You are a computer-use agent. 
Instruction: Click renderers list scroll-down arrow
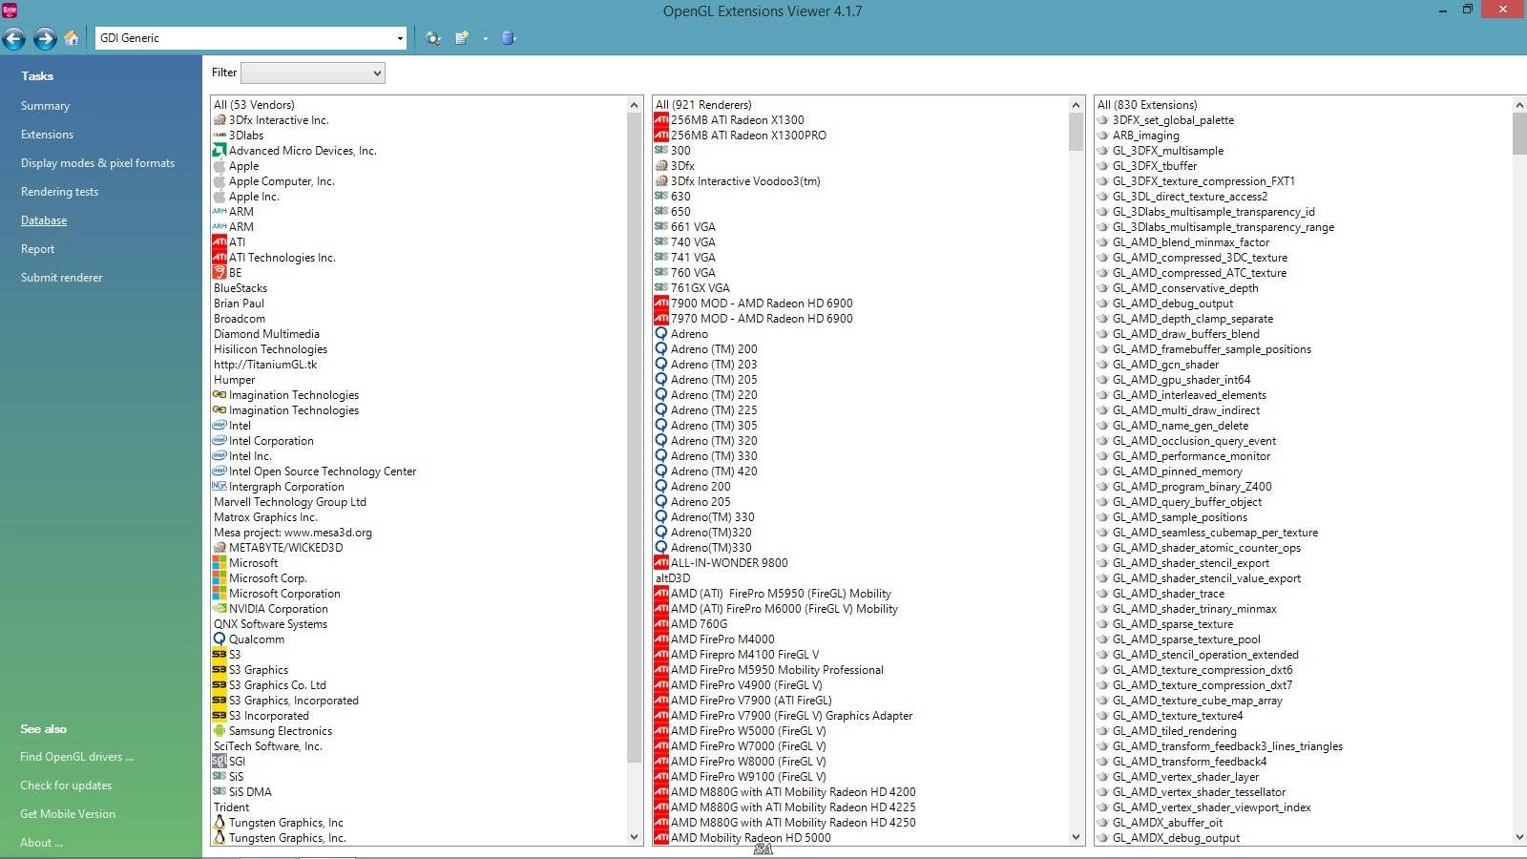coord(1077,837)
